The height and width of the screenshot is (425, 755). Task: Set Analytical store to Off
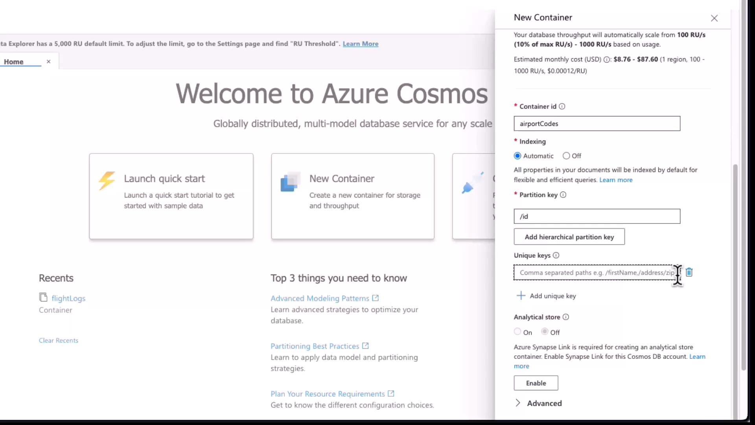(545, 332)
